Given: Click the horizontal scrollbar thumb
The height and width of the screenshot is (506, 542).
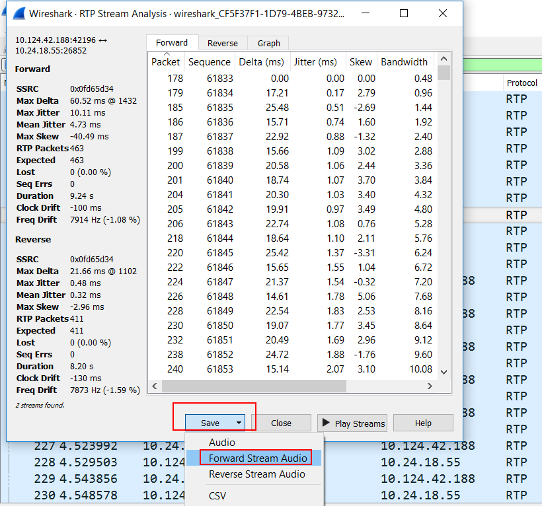Looking at the screenshot, I should pos(254,386).
